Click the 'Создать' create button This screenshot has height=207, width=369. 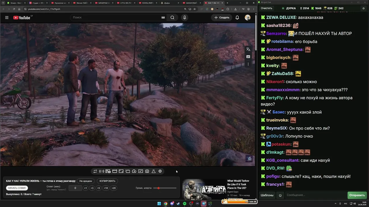pos(222,18)
